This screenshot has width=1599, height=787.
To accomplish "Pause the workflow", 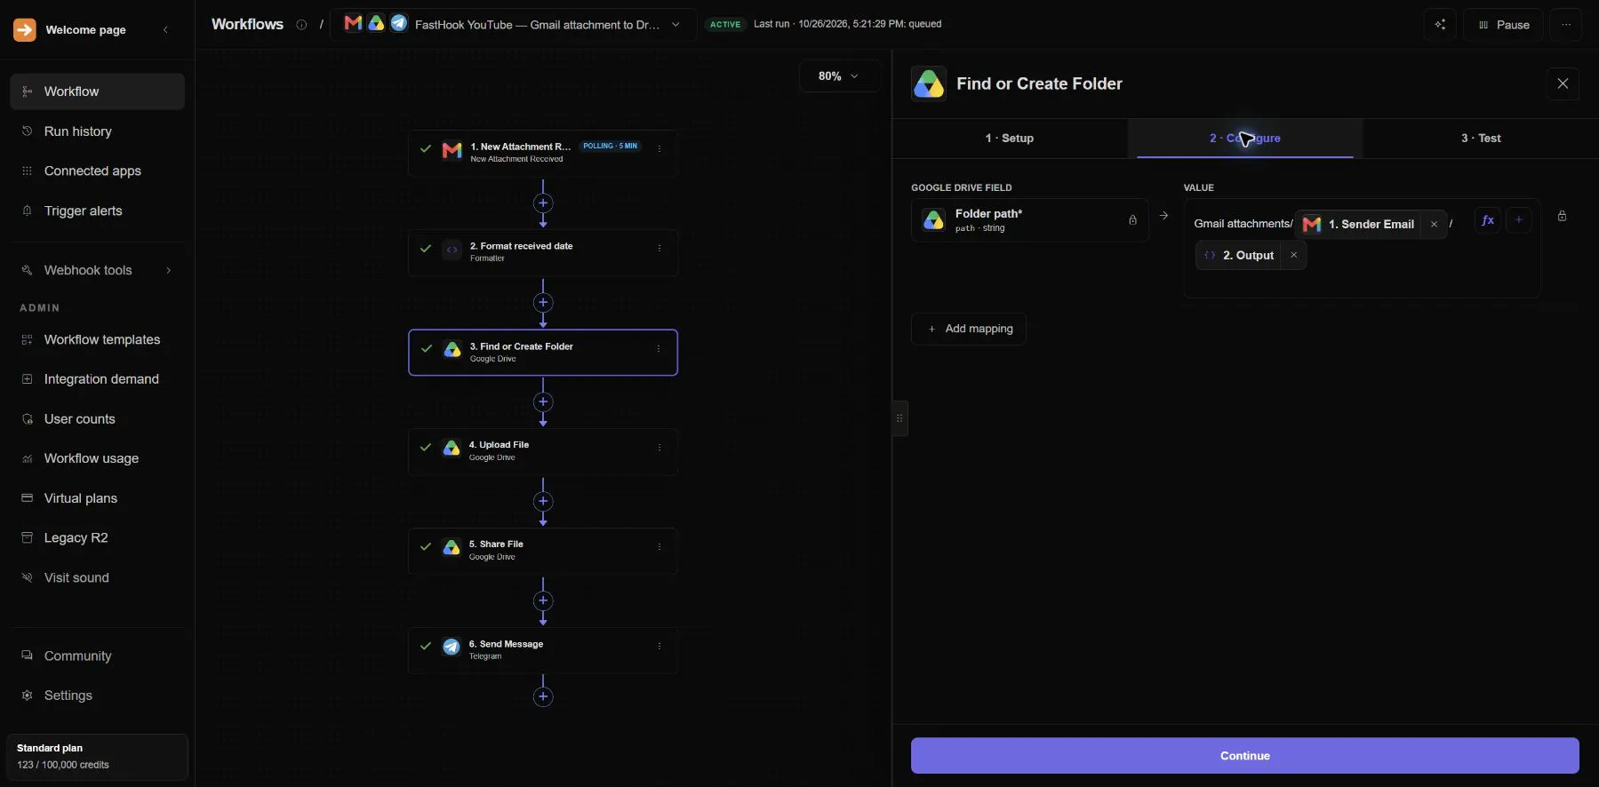I will (x=1504, y=25).
